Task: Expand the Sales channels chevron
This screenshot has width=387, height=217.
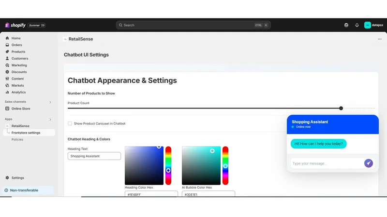Action: click(x=50, y=102)
